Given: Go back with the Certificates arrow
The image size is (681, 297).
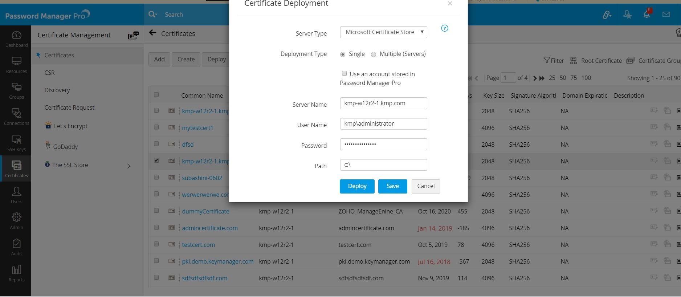Looking at the screenshot, I should [153, 33].
